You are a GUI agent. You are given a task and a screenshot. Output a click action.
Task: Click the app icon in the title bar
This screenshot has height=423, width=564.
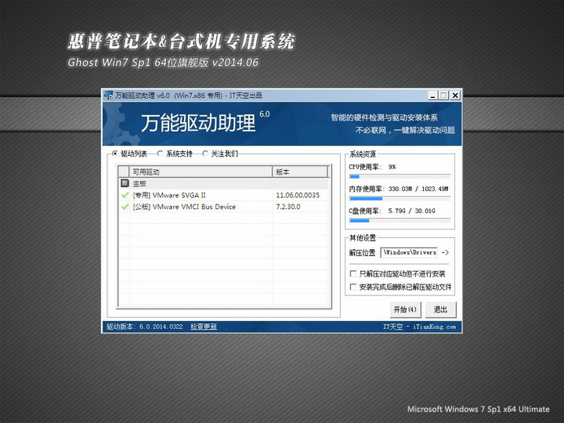pos(110,96)
